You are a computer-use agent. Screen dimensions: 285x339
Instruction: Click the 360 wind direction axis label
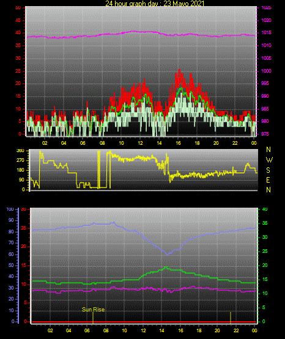(x=20, y=151)
